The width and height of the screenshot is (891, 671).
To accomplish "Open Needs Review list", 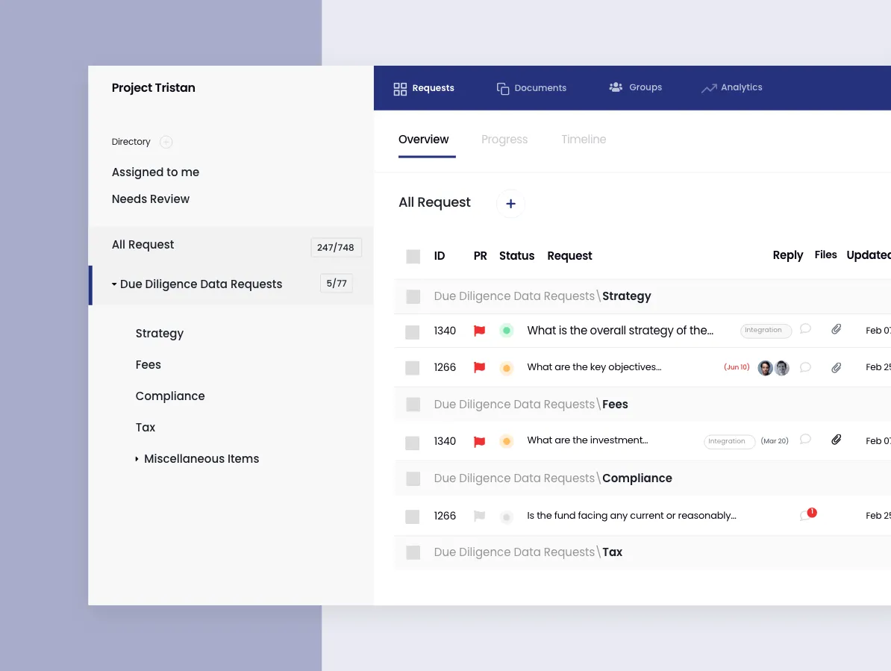I will tap(151, 199).
